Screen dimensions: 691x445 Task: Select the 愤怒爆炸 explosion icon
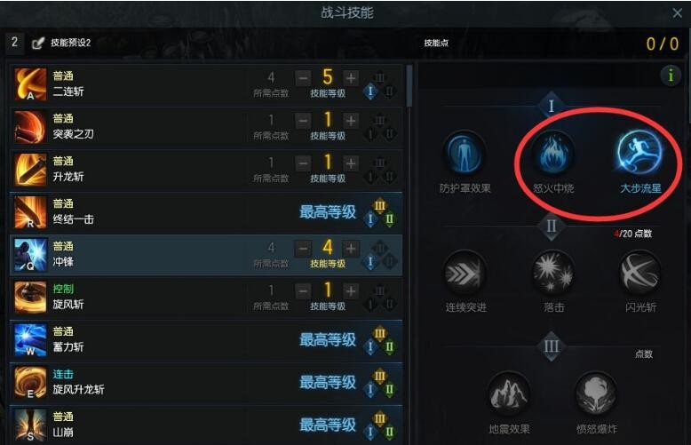596,394
